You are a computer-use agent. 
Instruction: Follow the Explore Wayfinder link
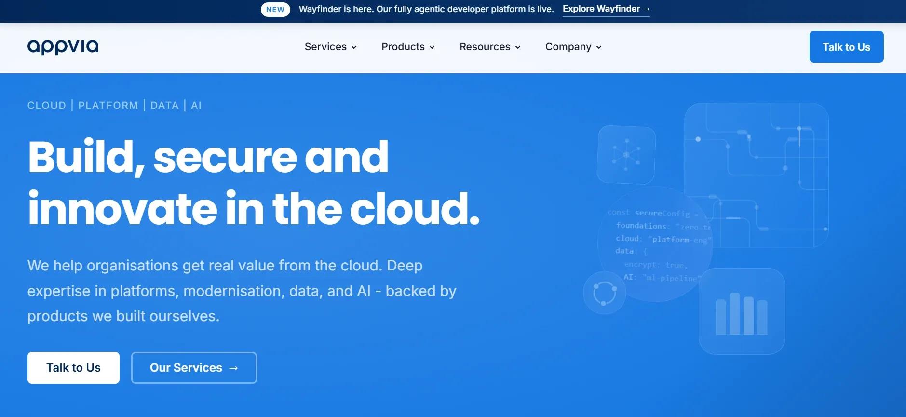tap(606, 9)
